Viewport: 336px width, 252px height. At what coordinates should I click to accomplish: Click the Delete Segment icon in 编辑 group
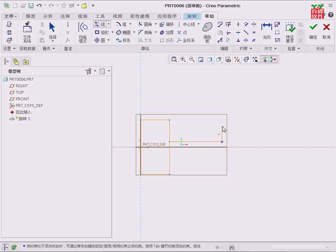228,24
